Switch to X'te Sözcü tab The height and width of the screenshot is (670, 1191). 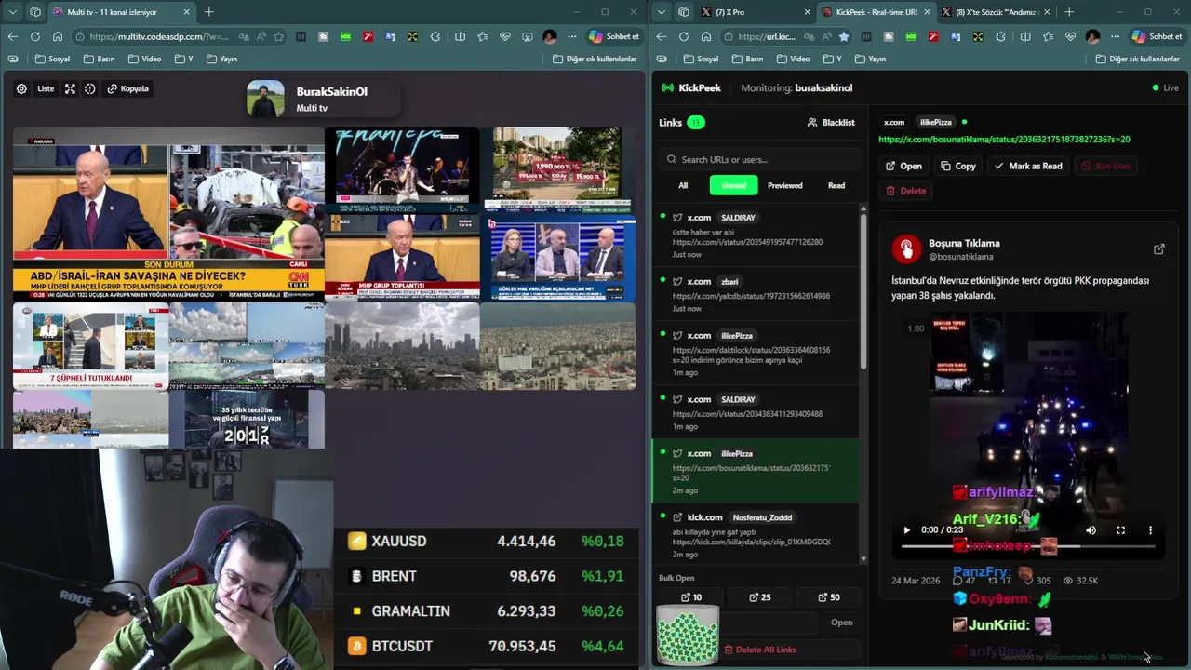point(996,12)
